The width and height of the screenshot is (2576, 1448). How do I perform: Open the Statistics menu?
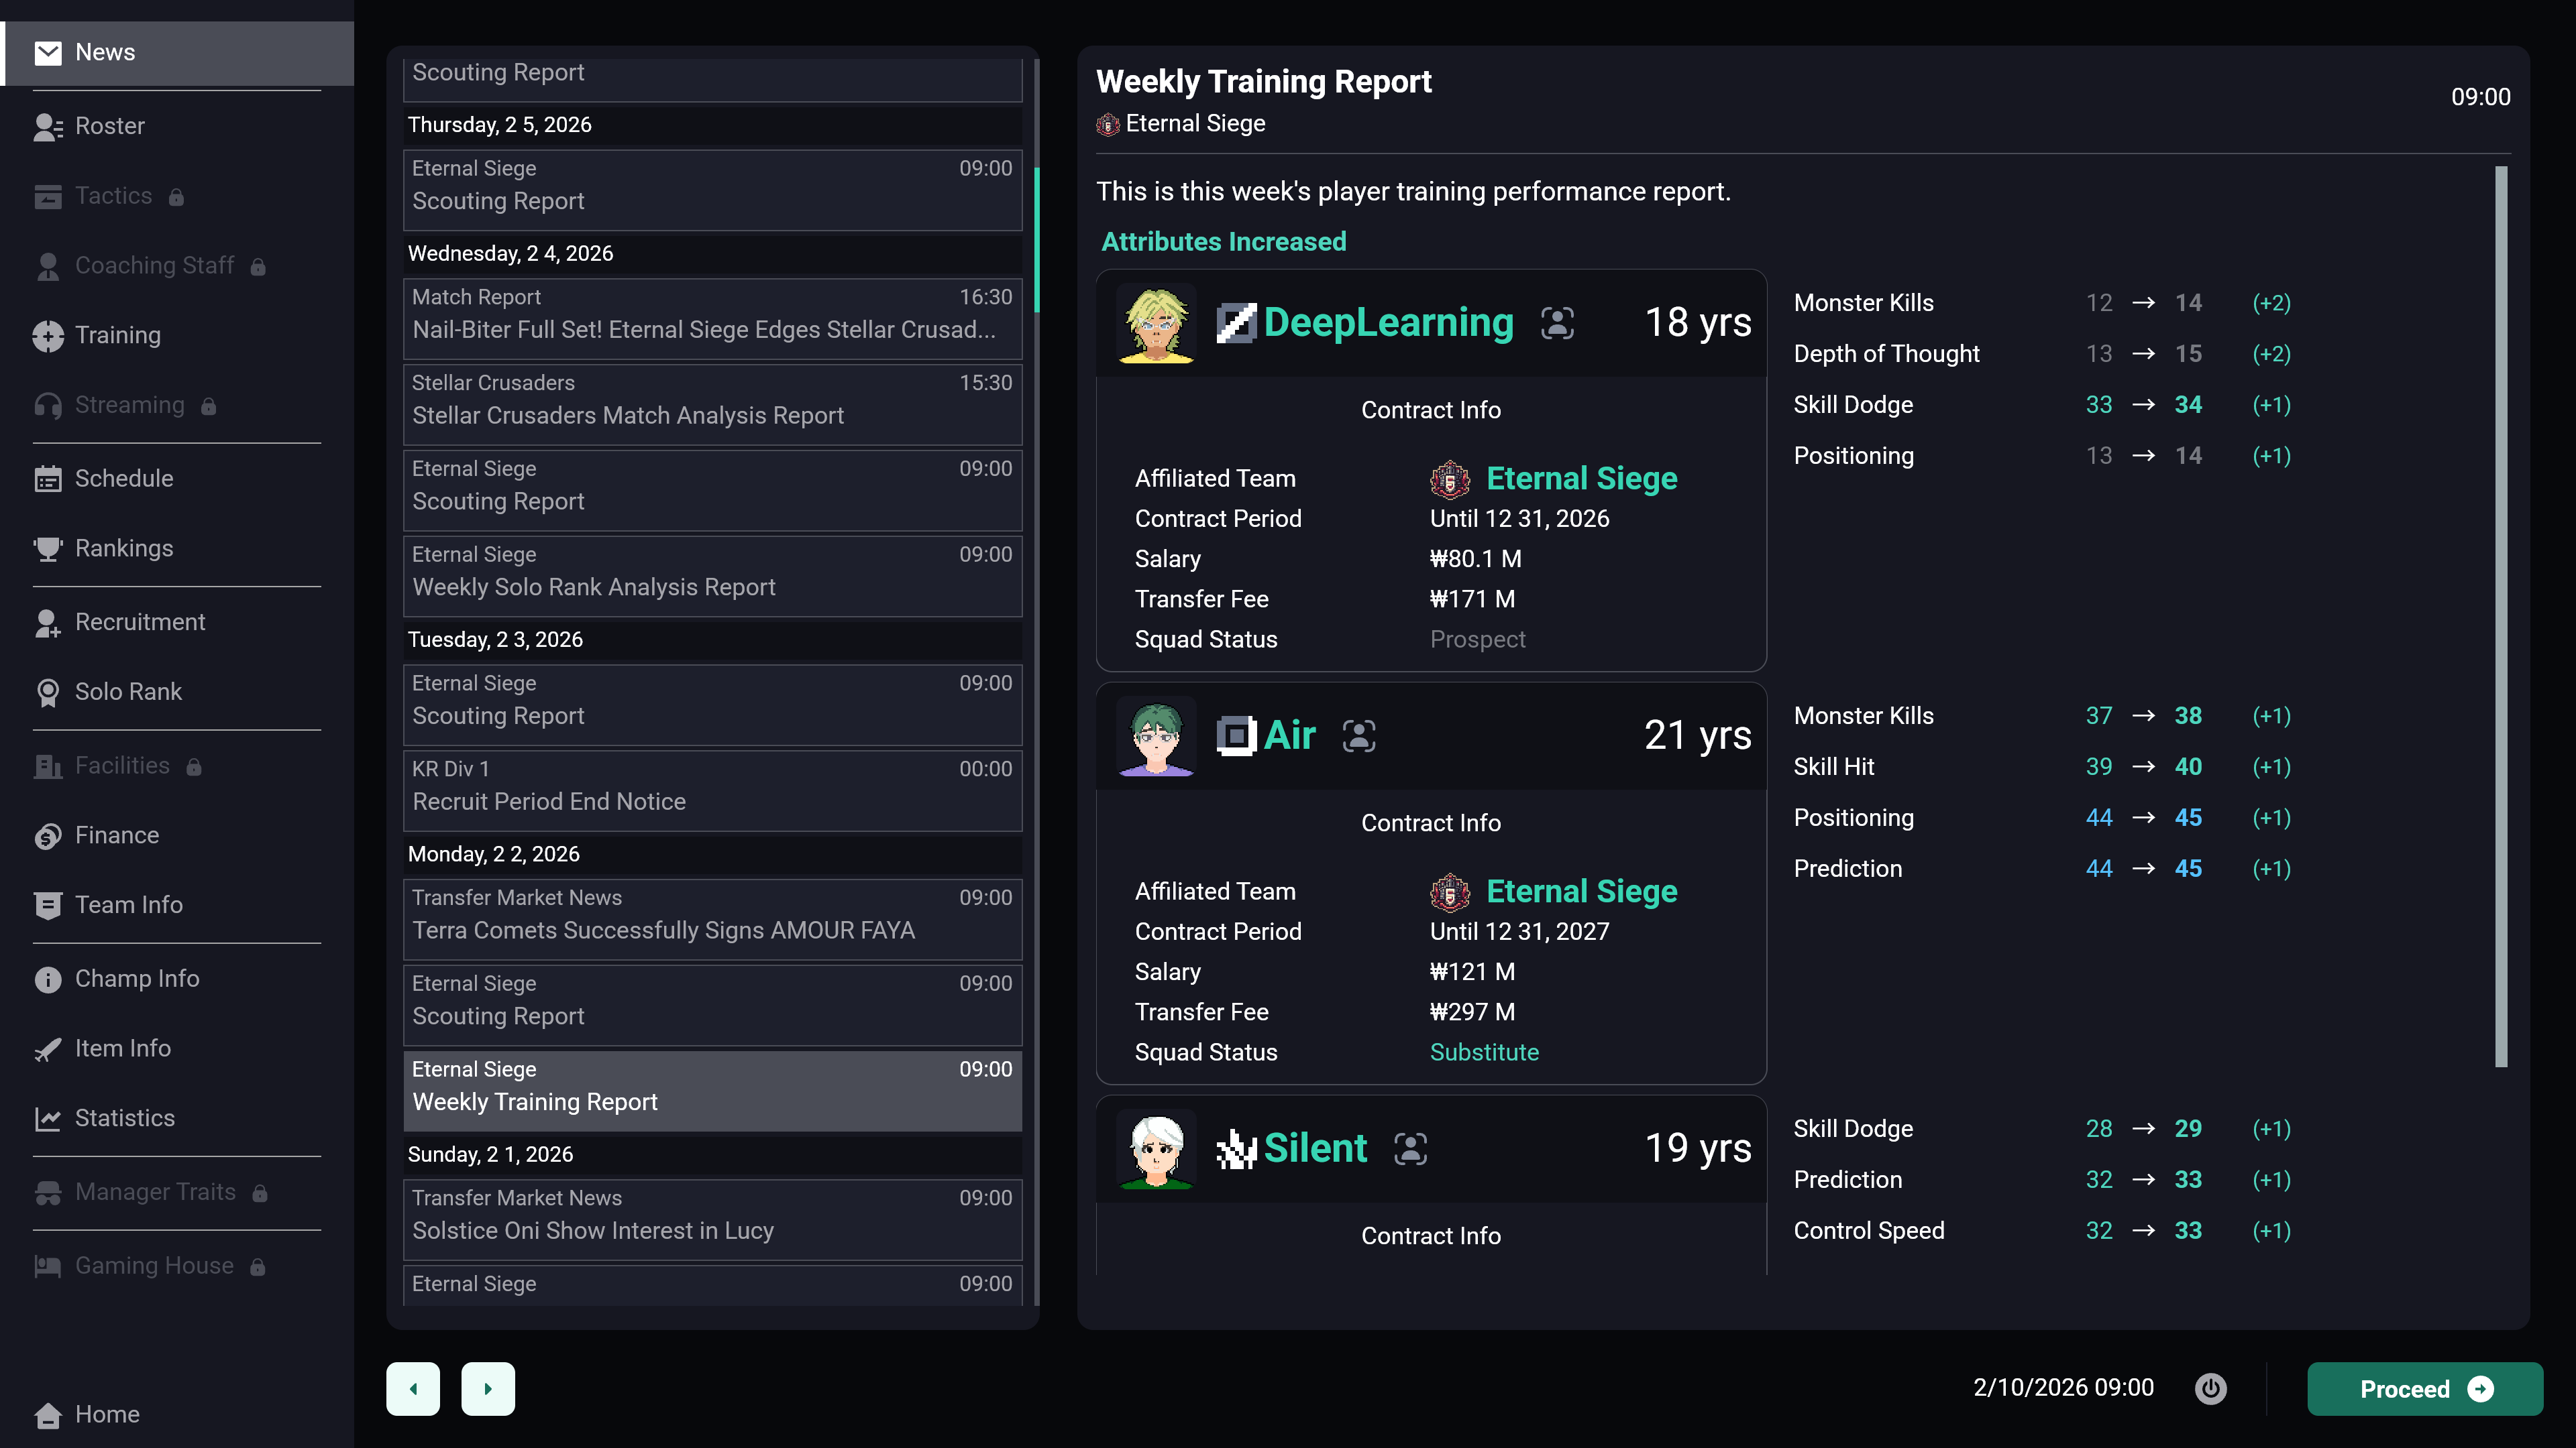click(177, 1120)
